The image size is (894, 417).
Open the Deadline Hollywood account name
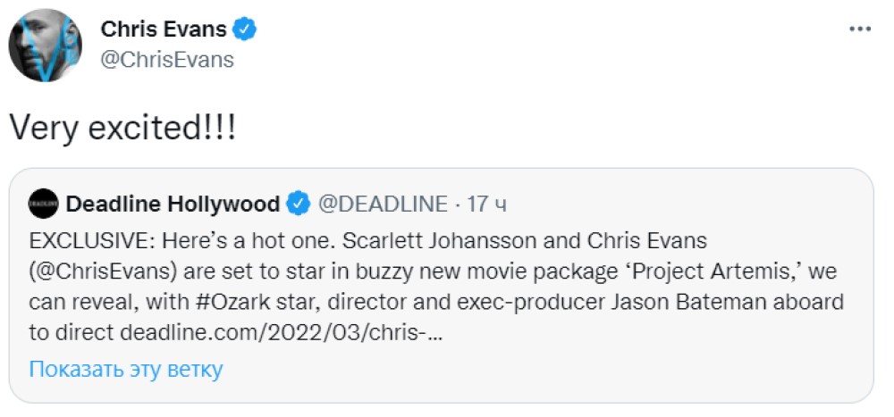[173, 204]
